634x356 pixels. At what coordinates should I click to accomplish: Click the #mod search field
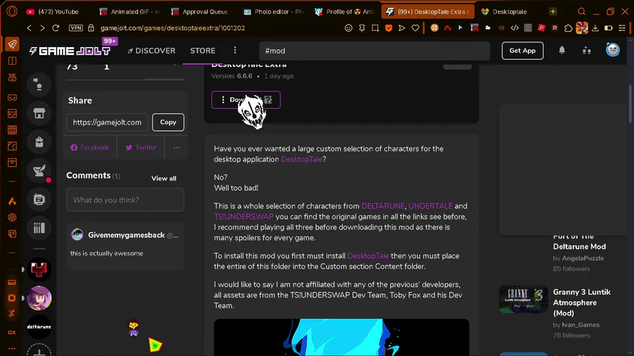(375, 51)
